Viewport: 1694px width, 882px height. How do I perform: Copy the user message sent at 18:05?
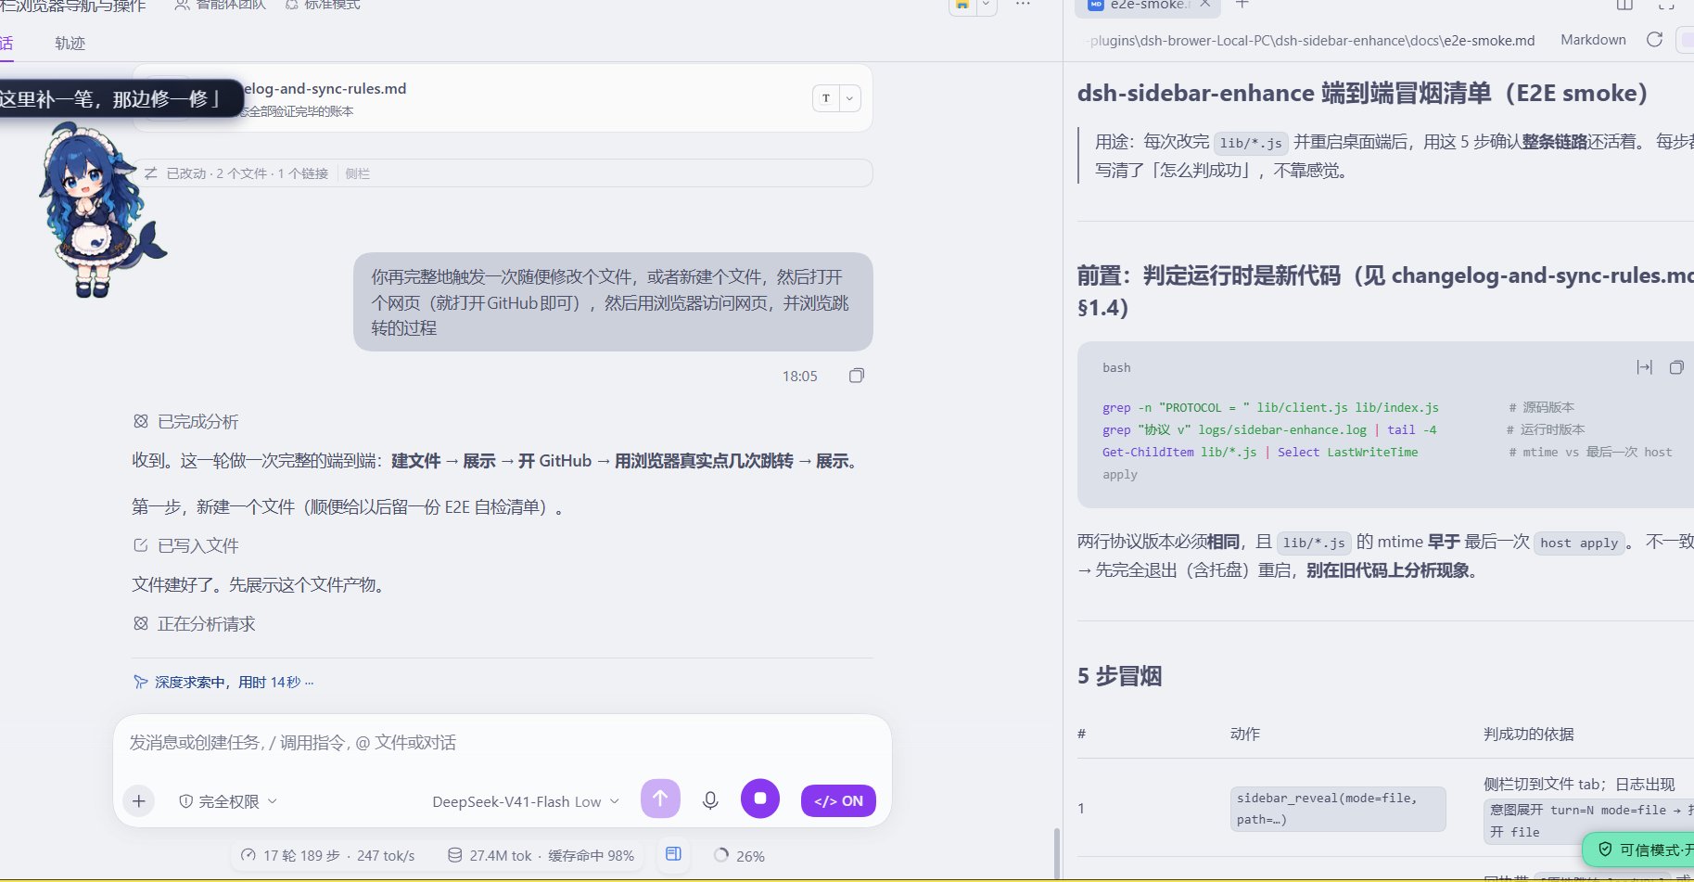point(857,376)
